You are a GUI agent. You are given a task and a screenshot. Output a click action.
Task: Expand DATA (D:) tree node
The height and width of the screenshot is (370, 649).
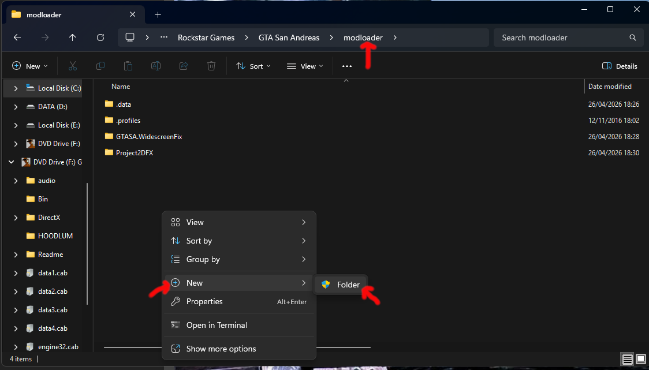[x=16, y=107]
